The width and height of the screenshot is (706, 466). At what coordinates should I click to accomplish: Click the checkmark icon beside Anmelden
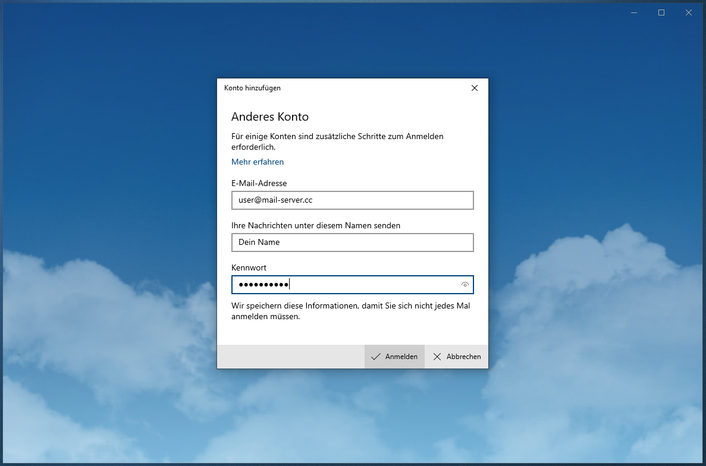point(375,357)
